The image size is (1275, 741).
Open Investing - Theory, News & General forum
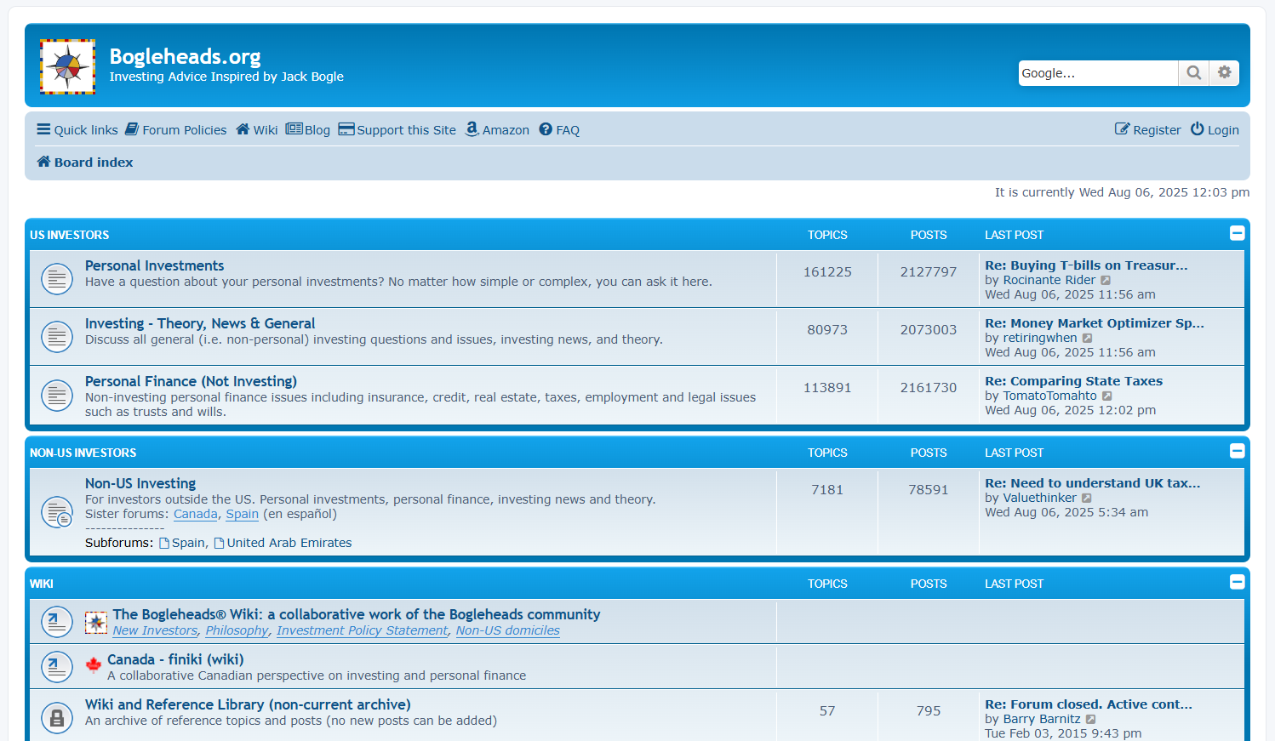[x=200, y=323]
